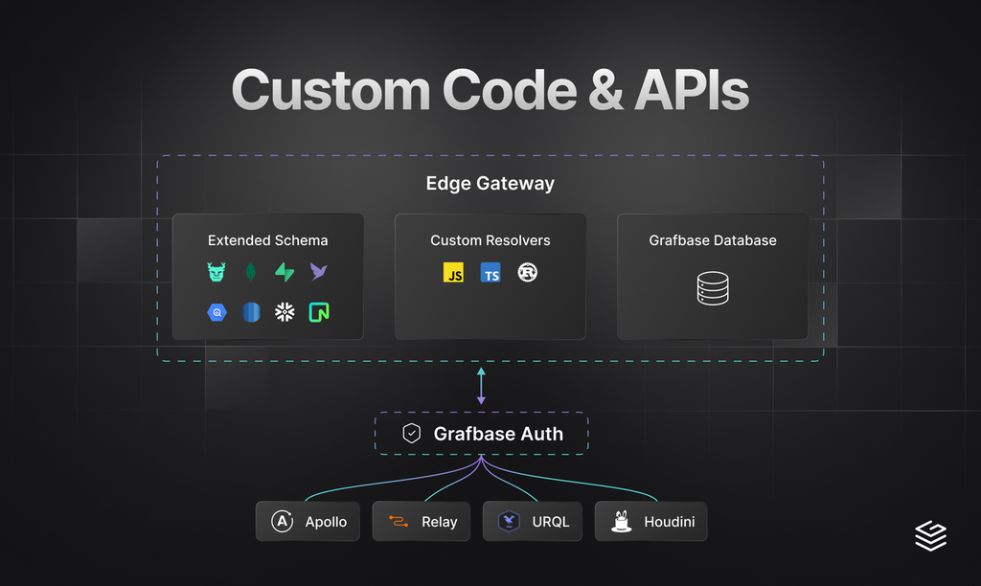
Task: Click the Custom Resolvers heading
Action: tap(490, 240)
